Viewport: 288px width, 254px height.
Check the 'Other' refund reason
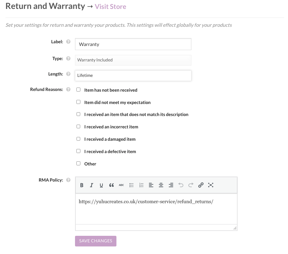78,163
